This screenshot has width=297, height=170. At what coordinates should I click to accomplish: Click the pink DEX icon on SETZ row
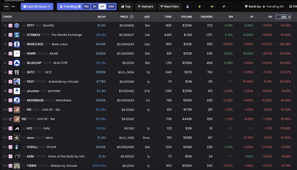[10, 72]
